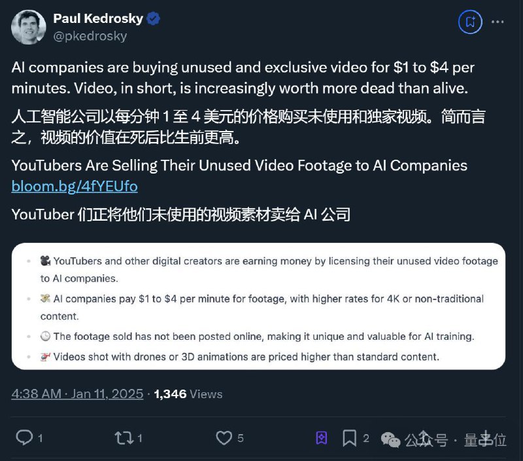Open the reply comment icon

[23, 438]
